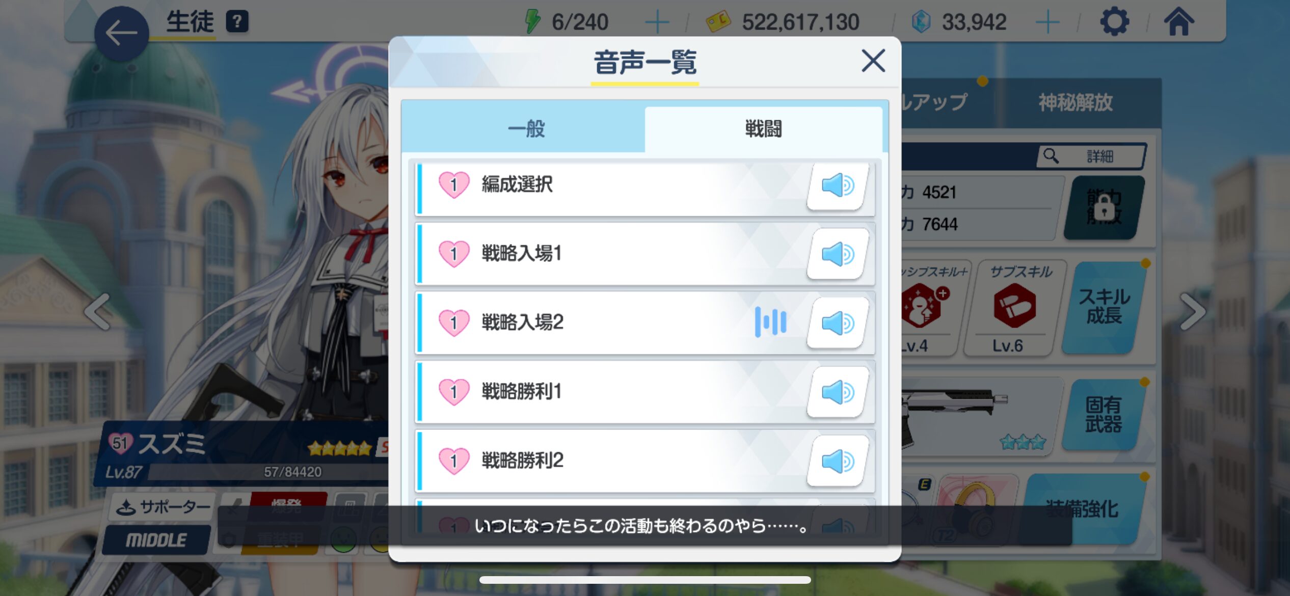Open the 神秘解放 tab
Viewport: 1290px width, 596px height.
click(x=1075, y=103)
